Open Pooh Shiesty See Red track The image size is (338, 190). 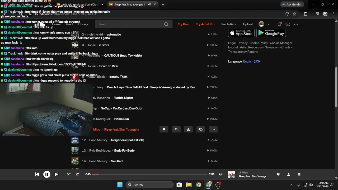point(117,161)
